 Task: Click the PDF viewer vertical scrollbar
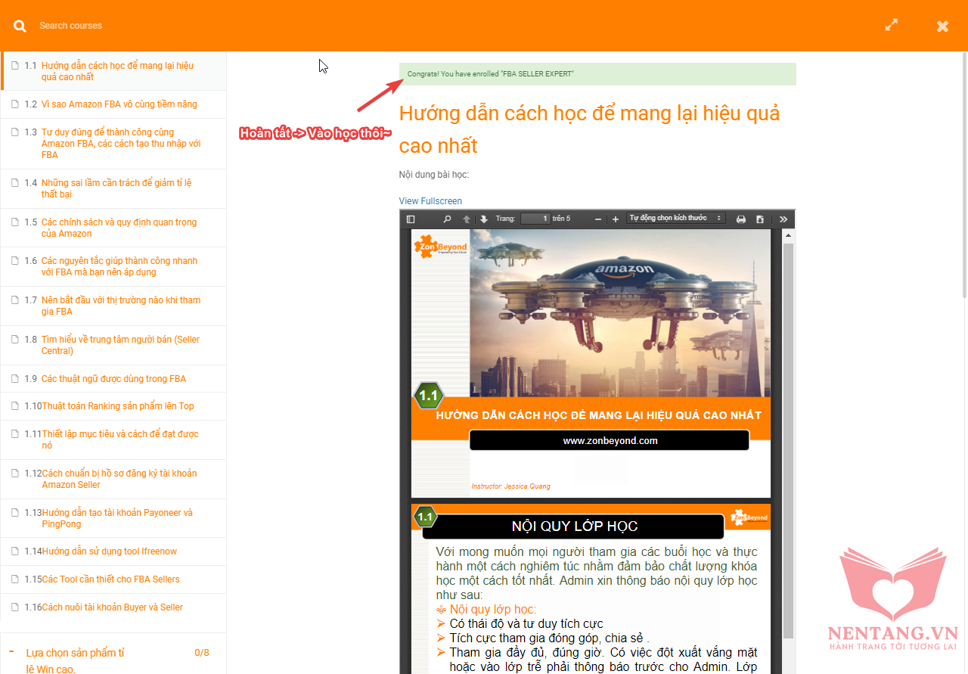[788, 439]
